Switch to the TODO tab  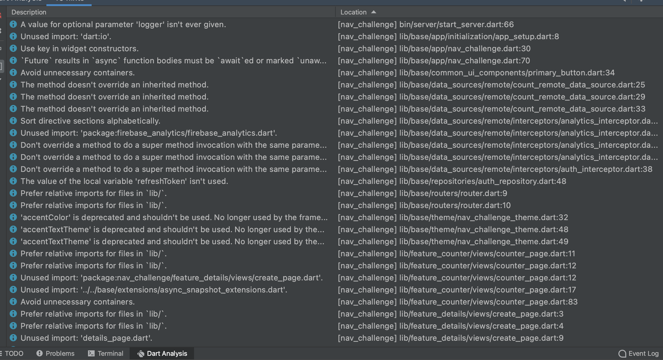point(15,353)
